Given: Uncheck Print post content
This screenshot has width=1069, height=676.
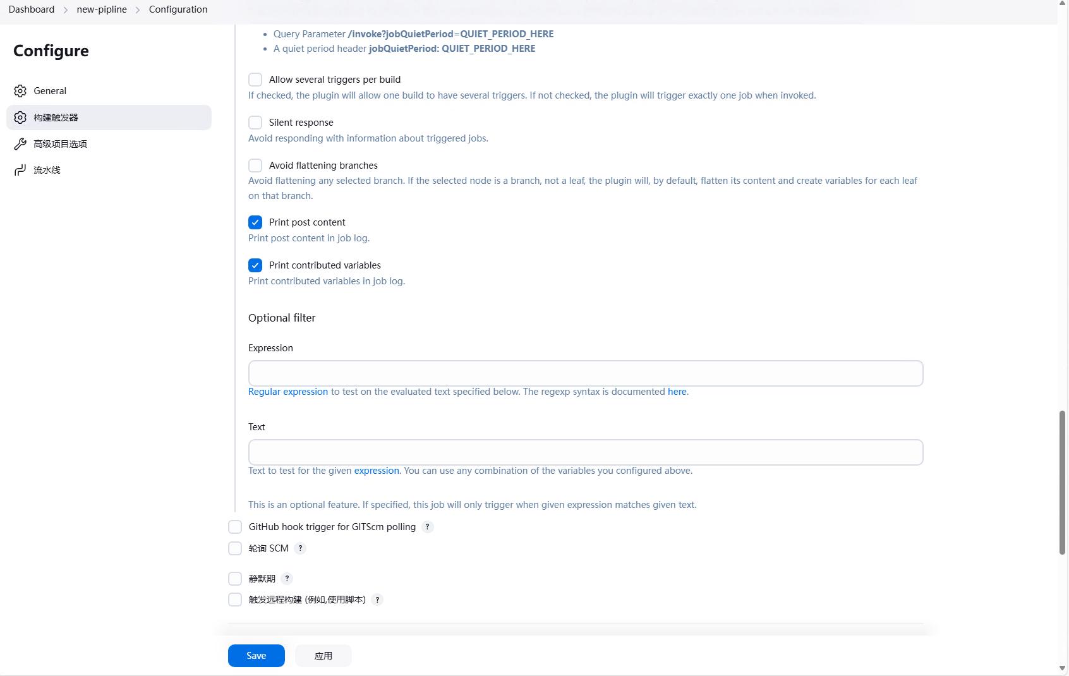Looking at the screenshot, I should click(x=255, y=222).
